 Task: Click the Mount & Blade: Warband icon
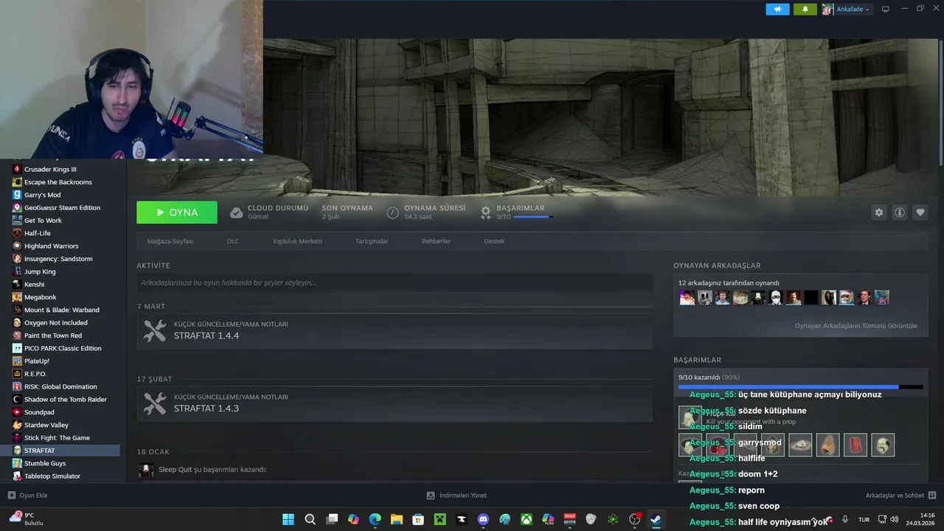point(17,310)
